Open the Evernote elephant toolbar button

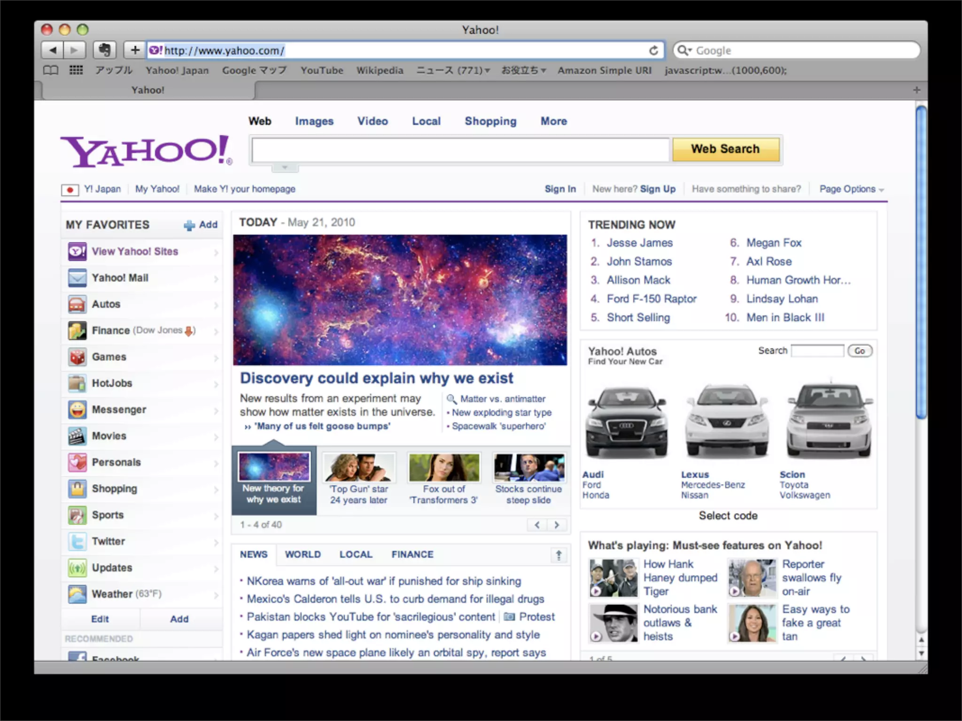105,50
